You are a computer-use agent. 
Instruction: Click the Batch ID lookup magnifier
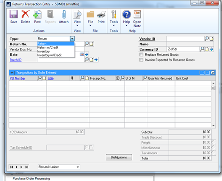coord(87,60)
